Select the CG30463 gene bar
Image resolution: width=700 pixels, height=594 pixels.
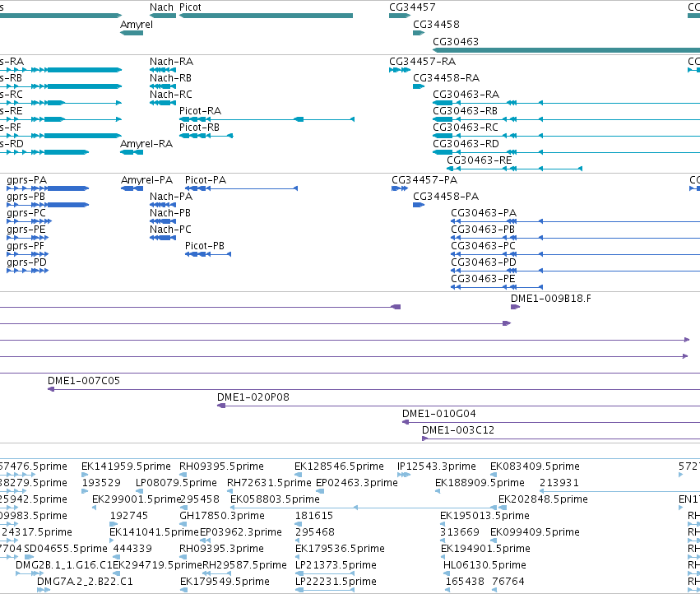tap(567, 50)
